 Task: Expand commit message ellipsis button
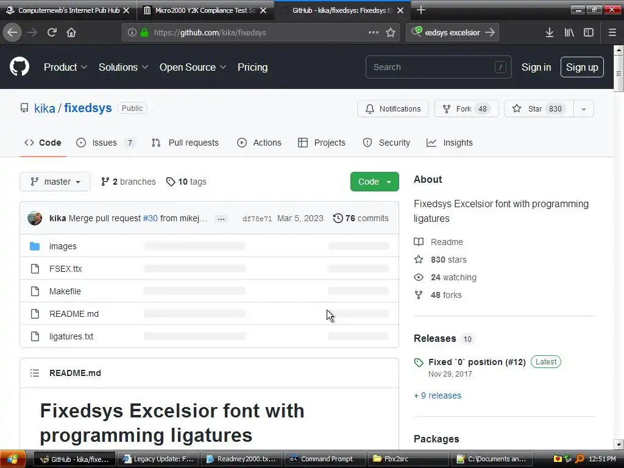221,219
